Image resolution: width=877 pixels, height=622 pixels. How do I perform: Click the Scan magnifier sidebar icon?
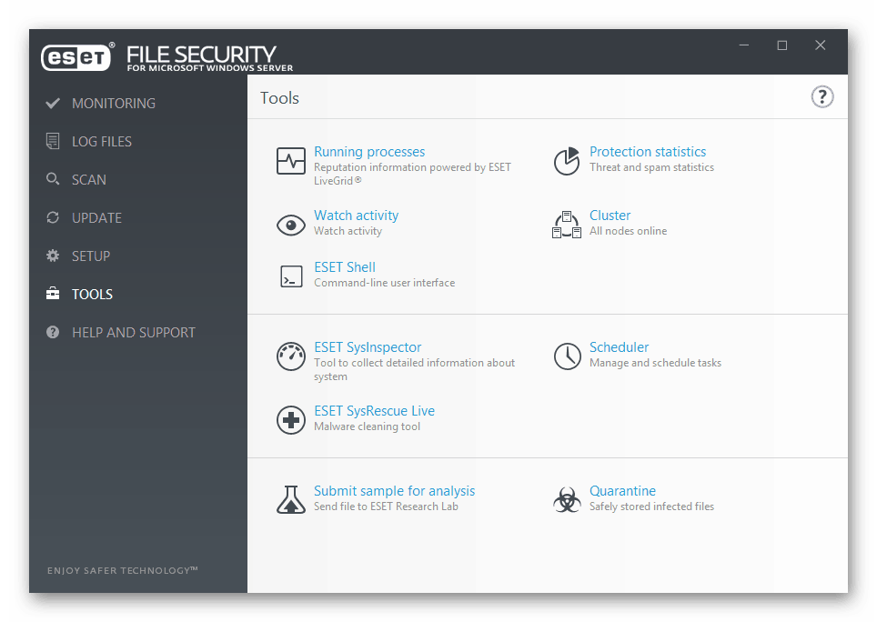coord(53,179)
